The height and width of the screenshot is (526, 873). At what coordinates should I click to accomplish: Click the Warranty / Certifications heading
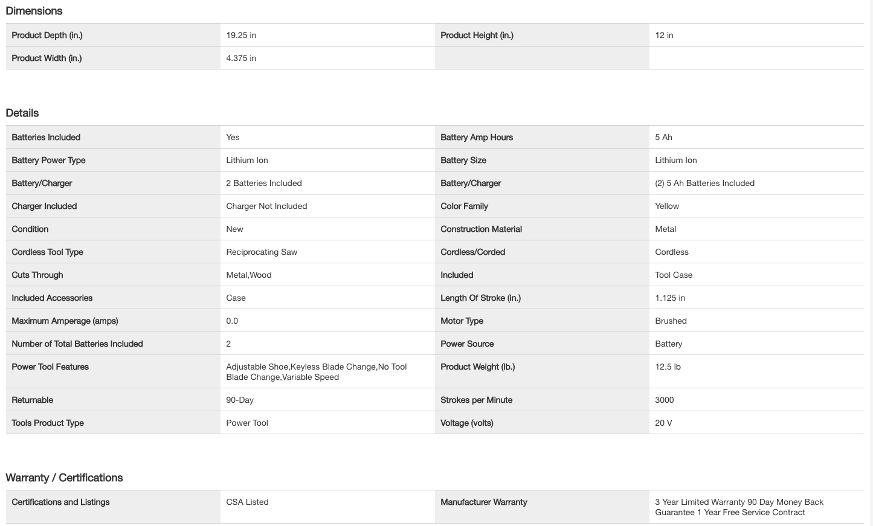click(x=64, y=478)
